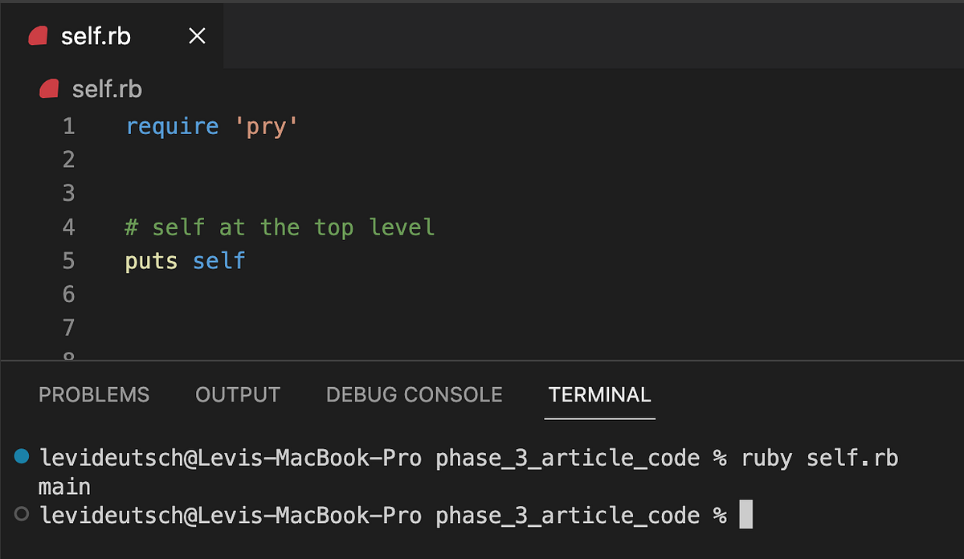Screen dimensions: 964x559
Task: Click the blue command decoration dot in terminal
Action: coord(22,457)
